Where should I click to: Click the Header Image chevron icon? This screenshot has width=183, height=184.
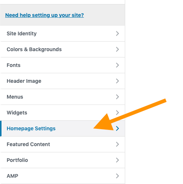[x=117, y=81]
